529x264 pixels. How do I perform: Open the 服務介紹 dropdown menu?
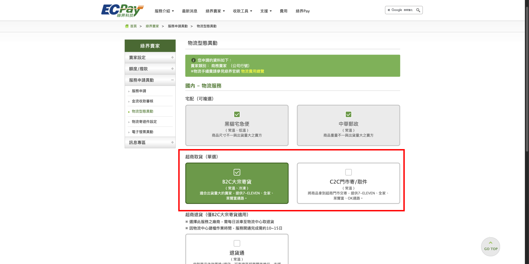click(x=164, y=11)
